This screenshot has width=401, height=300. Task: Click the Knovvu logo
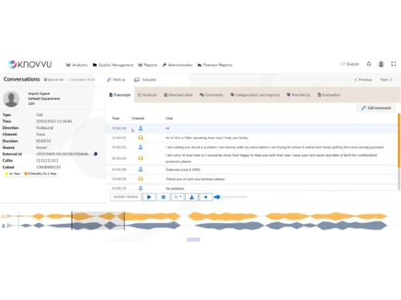point(30,64)
